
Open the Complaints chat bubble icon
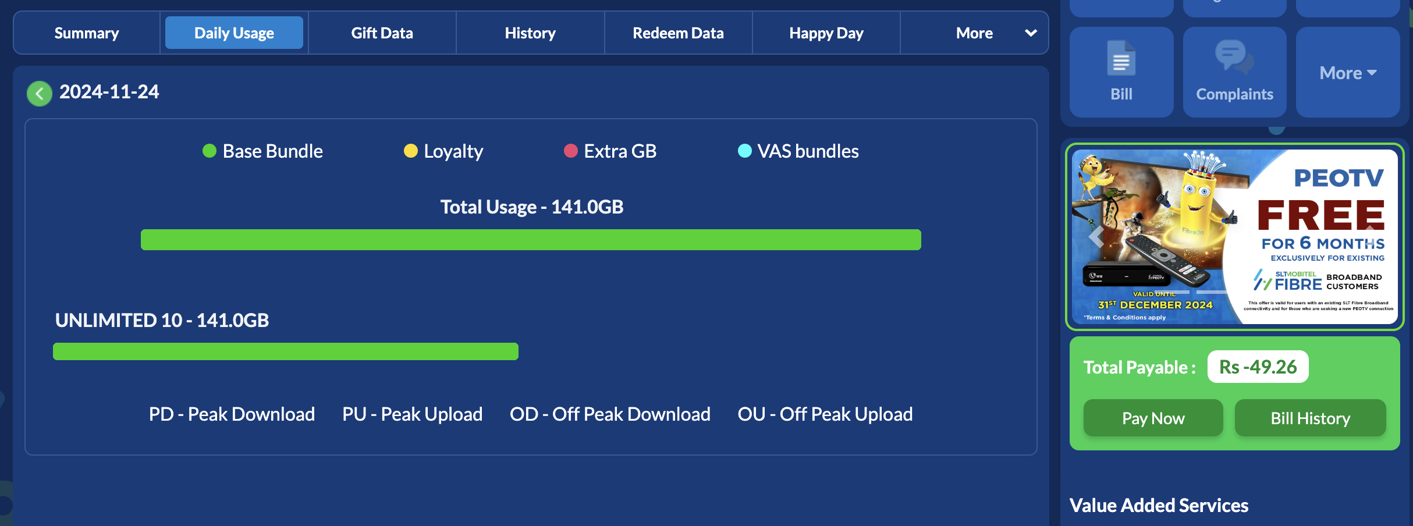tap(1234, 56)
